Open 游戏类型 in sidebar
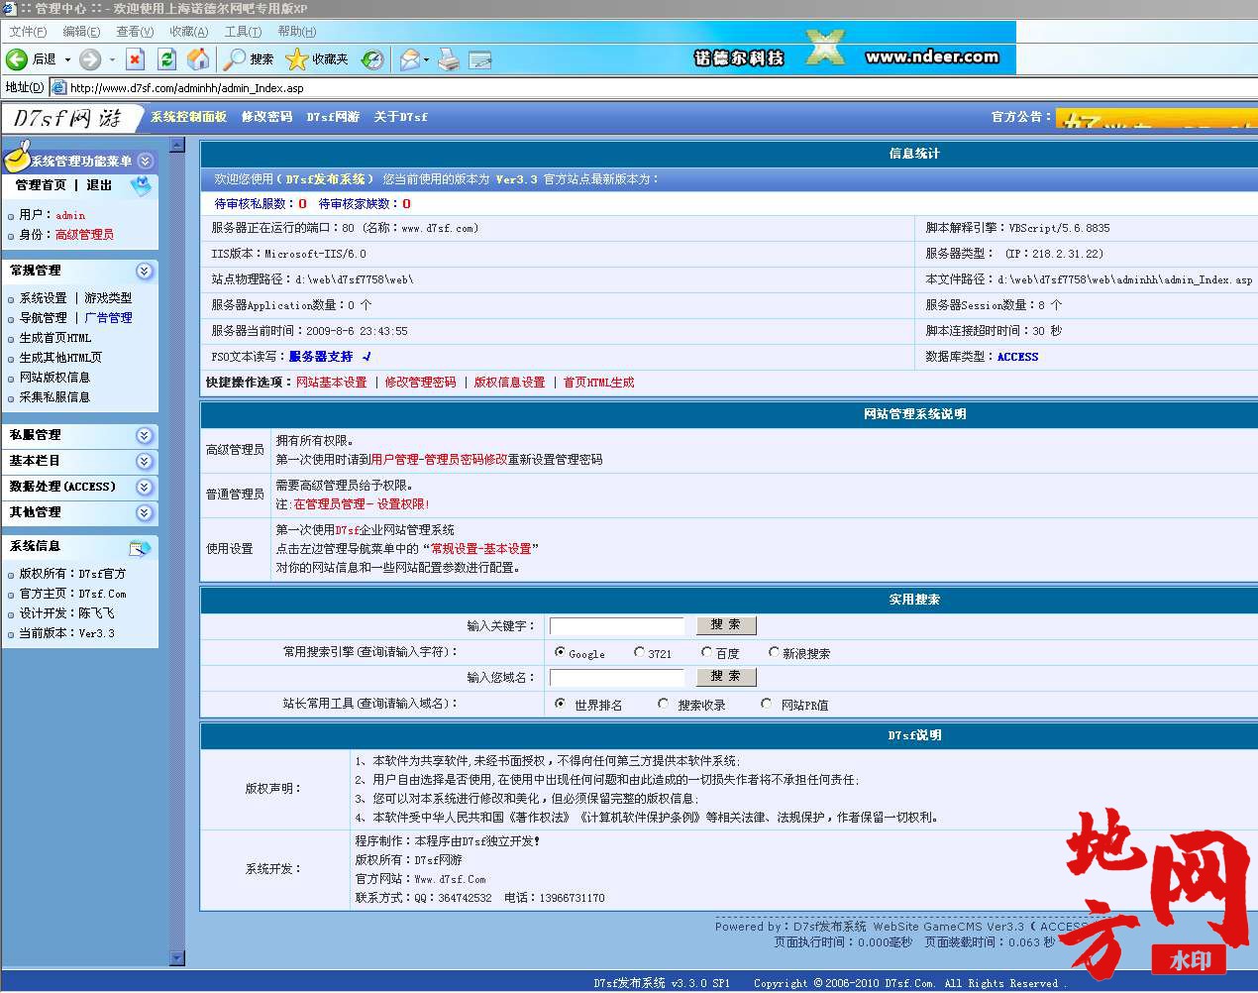The height and width of the screenshot is (993, 1258). [x=108, y=297]
